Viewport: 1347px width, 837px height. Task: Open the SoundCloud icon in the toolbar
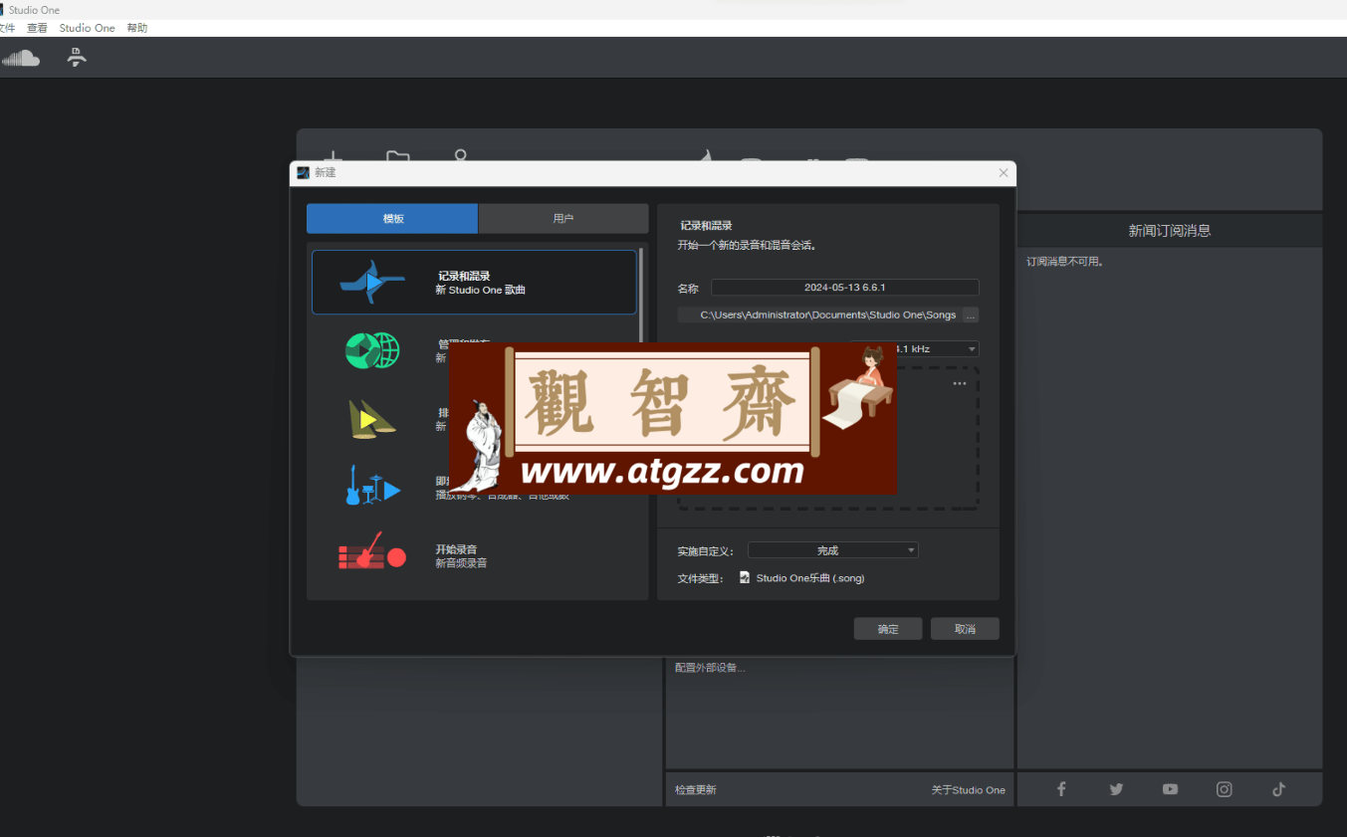tap(20, 58)
